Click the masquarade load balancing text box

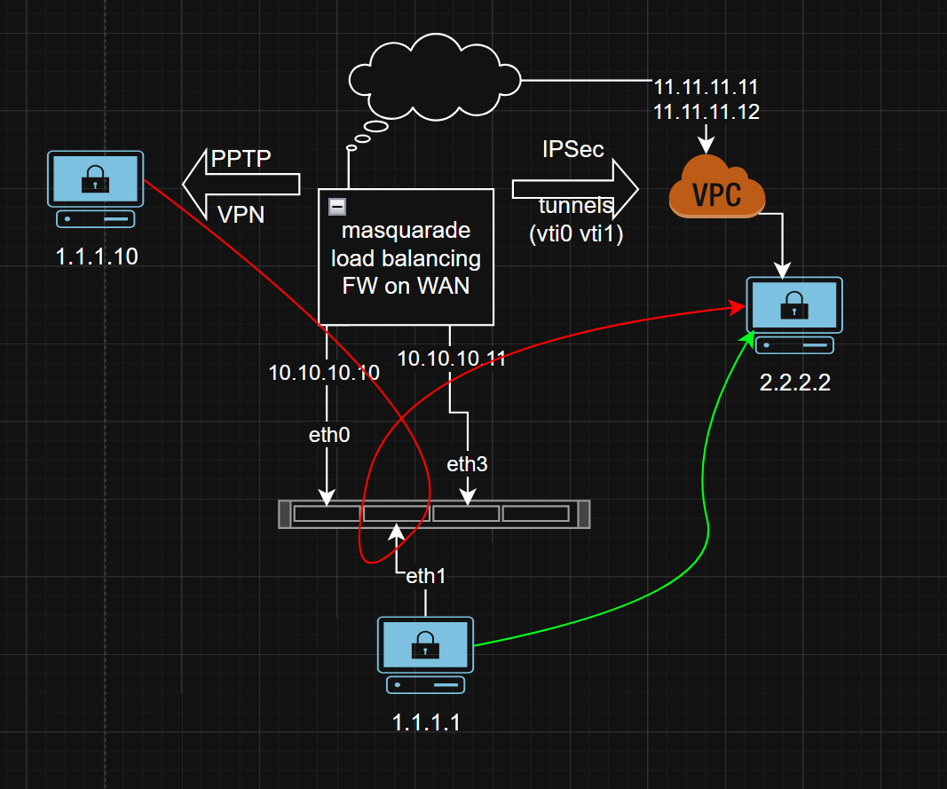point(406,259)
